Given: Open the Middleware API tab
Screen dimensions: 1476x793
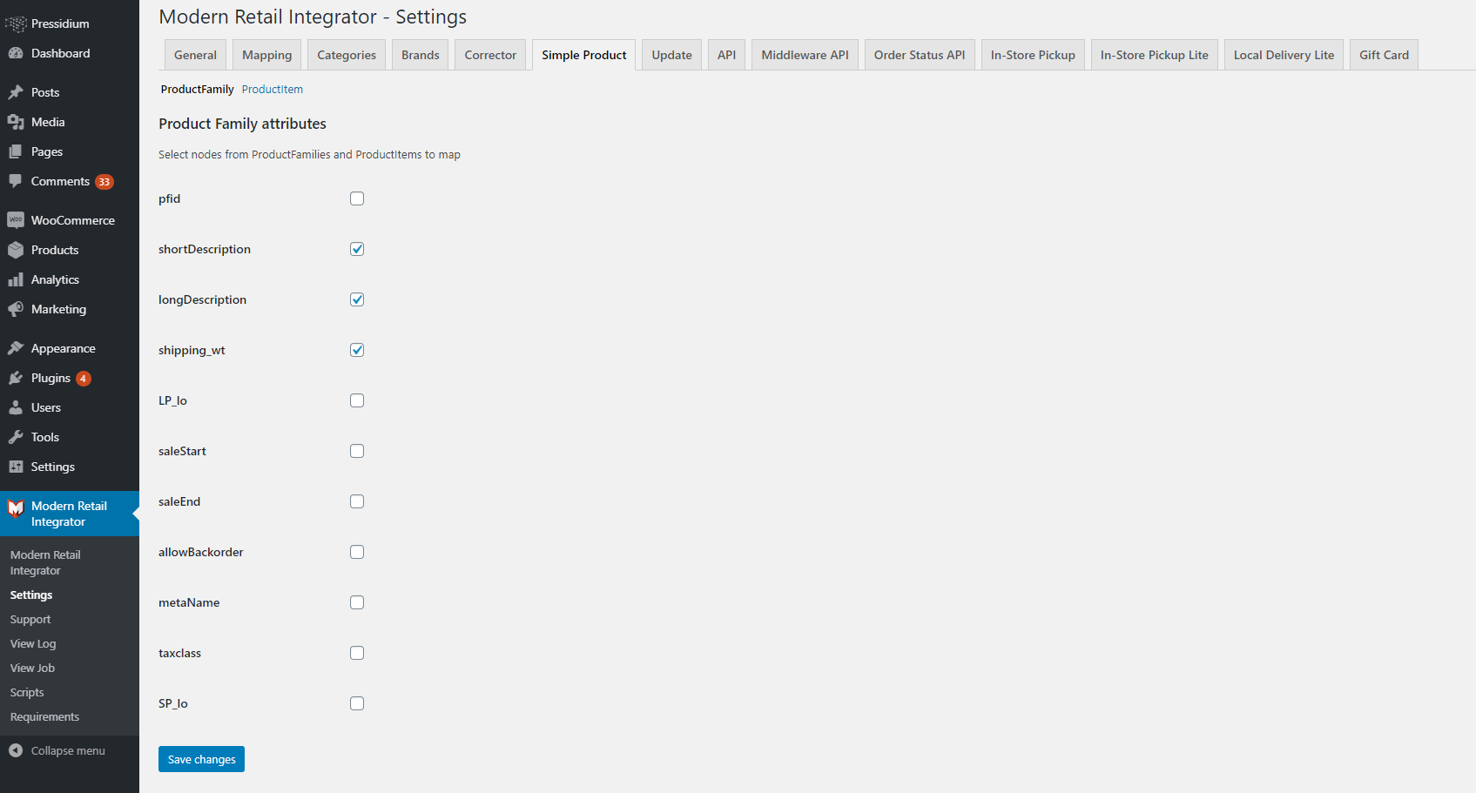Looking at the screenshot, I should coord(805,55).
